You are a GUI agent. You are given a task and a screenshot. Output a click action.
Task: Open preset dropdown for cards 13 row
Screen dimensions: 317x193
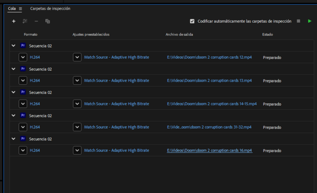77,81
